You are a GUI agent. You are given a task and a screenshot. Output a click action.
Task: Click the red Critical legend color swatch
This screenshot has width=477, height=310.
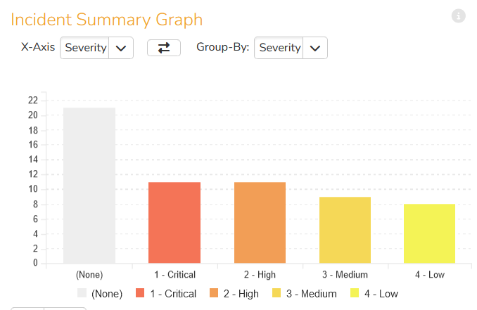tap(141, 293)
